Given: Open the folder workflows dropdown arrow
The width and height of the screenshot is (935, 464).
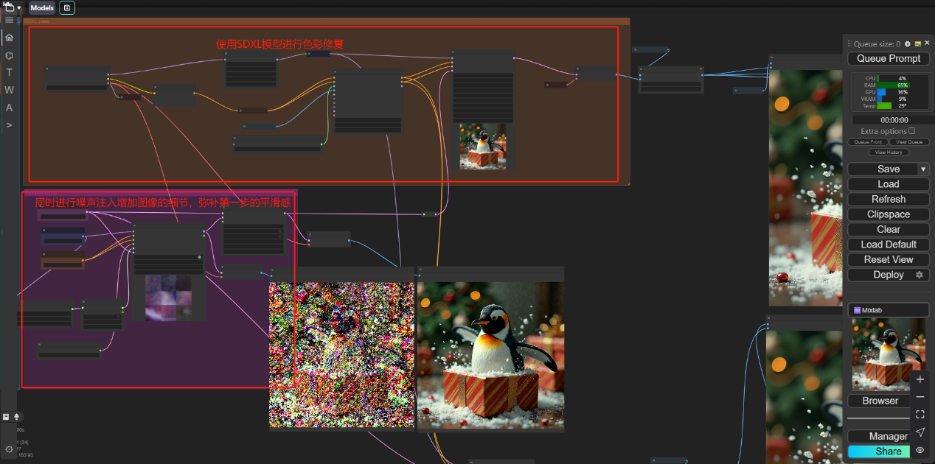Looking at the screenshot, I should pos(18,8).
